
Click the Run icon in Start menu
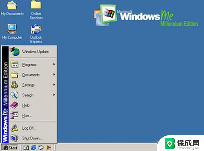pyautogui.click(x=14, y=115)
